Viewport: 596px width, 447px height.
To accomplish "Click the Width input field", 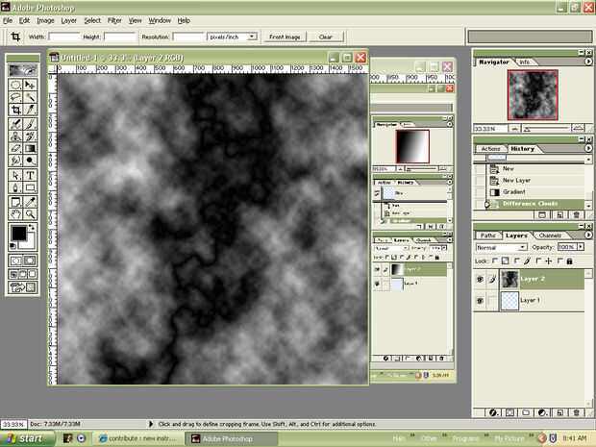I will click(x=63, y=37).
